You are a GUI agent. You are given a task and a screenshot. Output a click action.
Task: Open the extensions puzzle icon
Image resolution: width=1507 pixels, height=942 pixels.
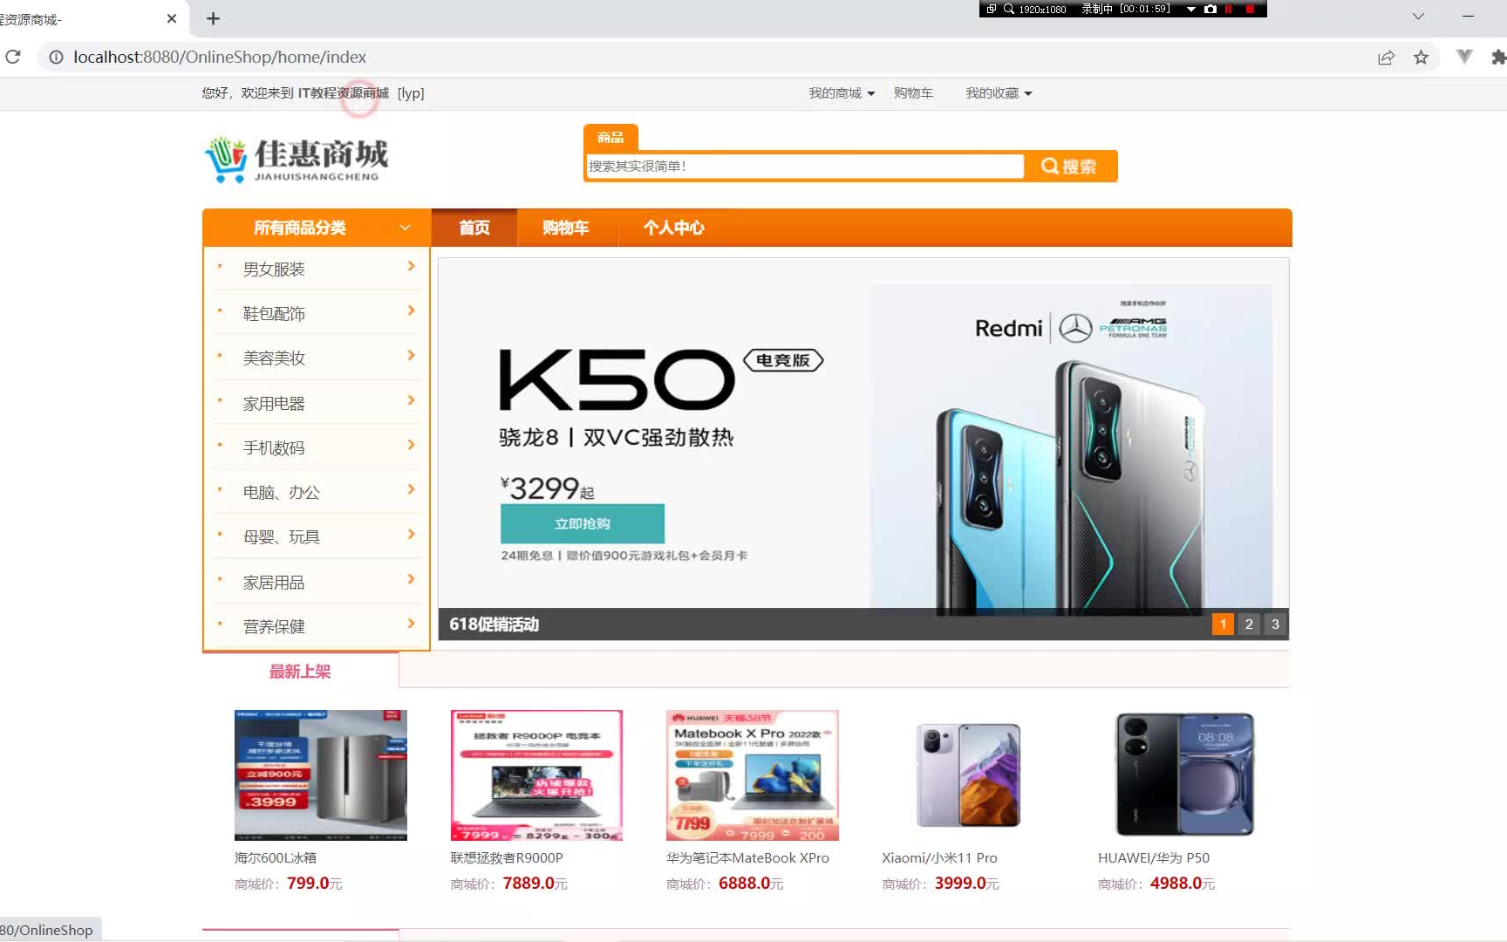click(x=1498, y=58)
